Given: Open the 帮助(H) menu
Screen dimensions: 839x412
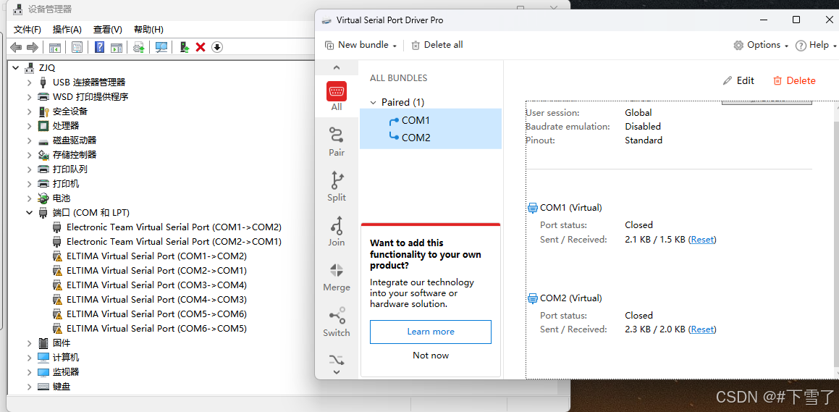Looking at the screenshot, I should [x=148, y=29].
